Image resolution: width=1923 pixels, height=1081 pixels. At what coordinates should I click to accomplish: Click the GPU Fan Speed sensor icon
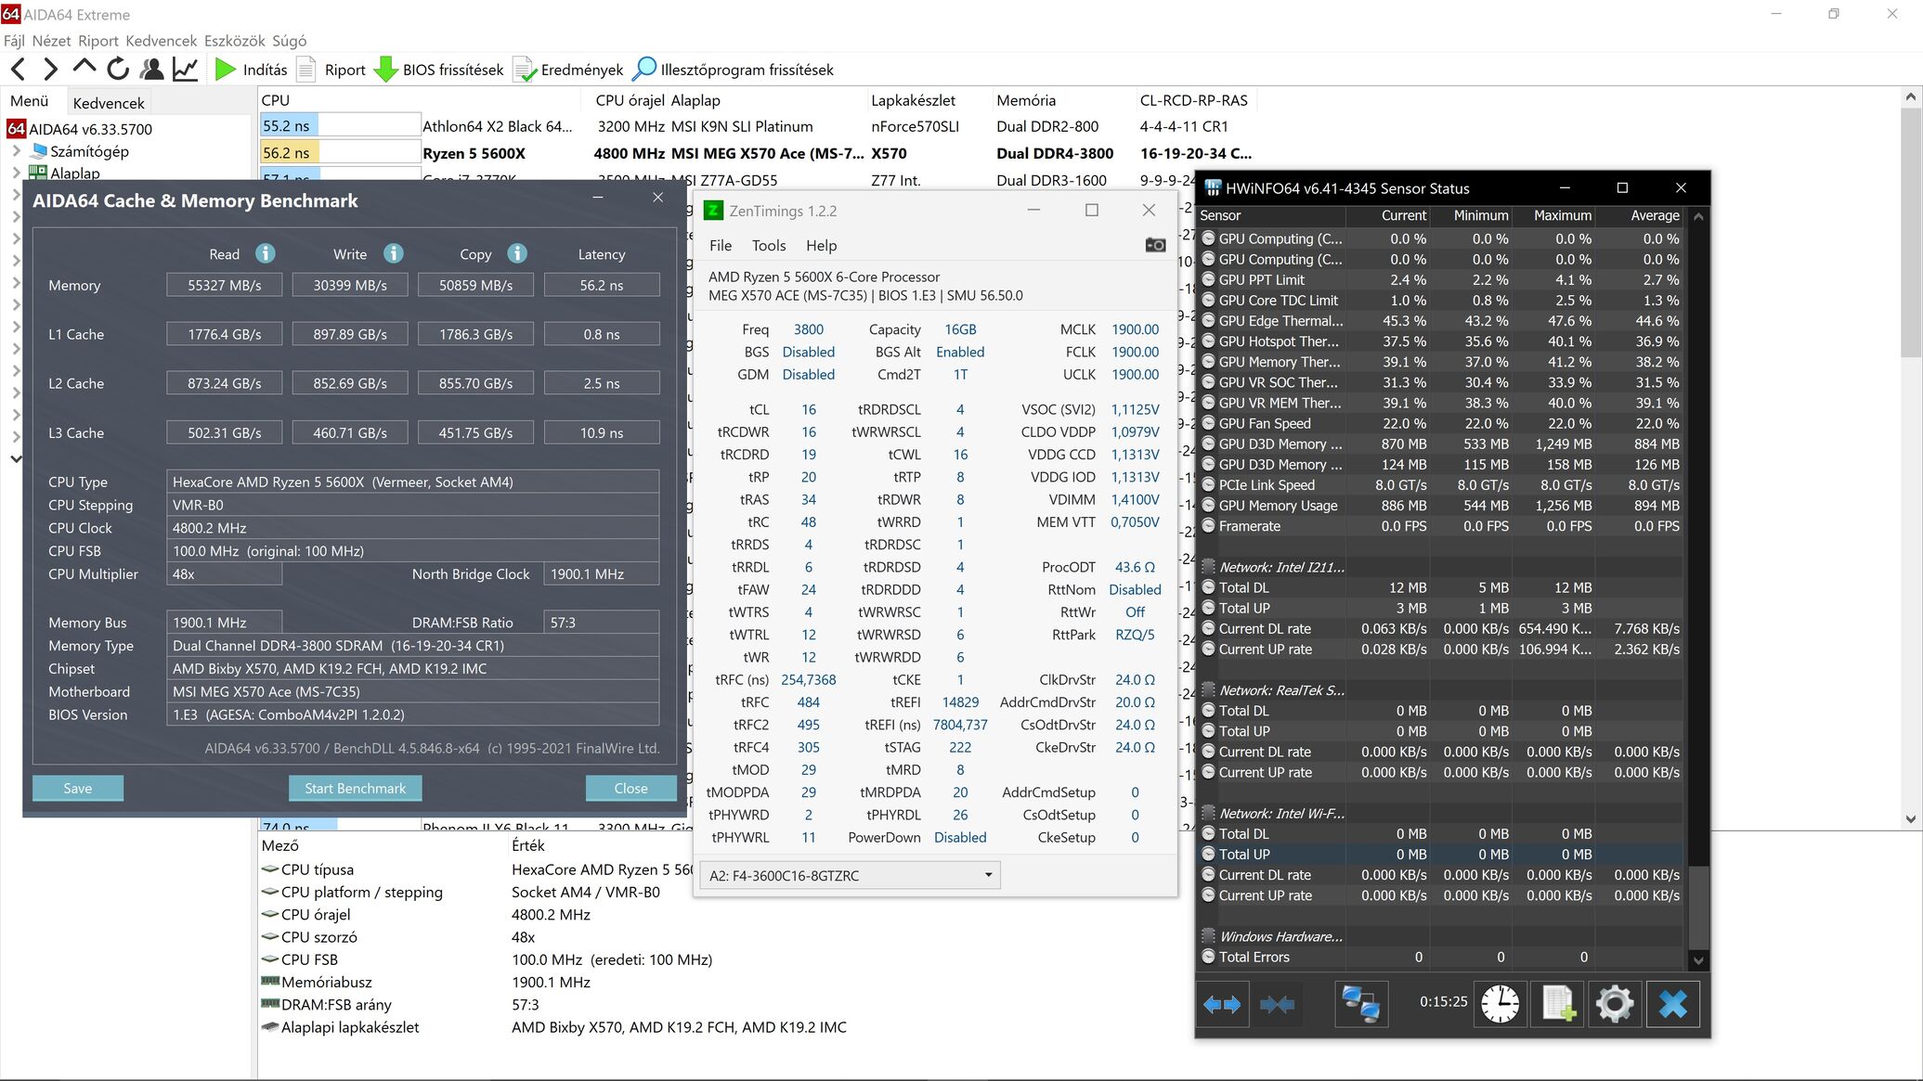(x=1208, y=423)
